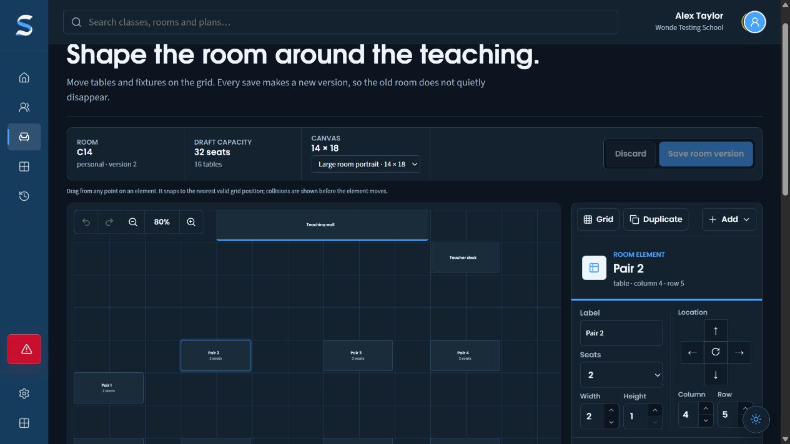This screenshot has height=444, width=790.
Task: Click the search classes input field
Action: 340,22
